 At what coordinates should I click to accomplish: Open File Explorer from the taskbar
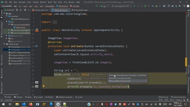coord(17,104)
